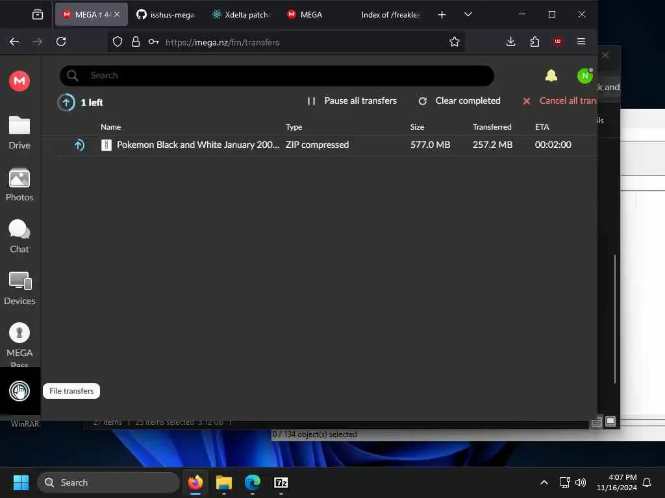The width and height of the screenshot is (665, 498).
Task: Clear completed transfers
Action: [x=459, y=101]
